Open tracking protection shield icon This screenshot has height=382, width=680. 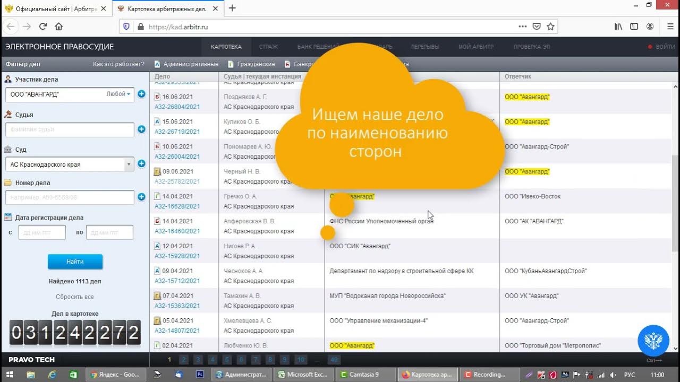(126, 27)
